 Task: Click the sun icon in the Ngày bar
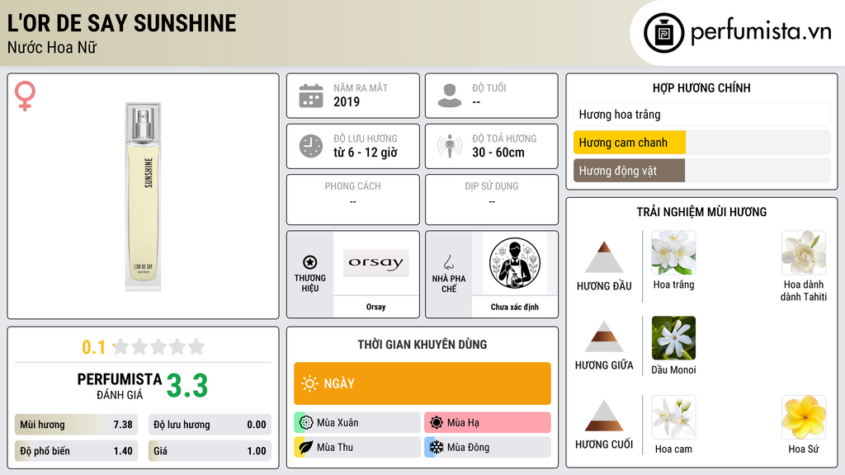coord(310,383)
